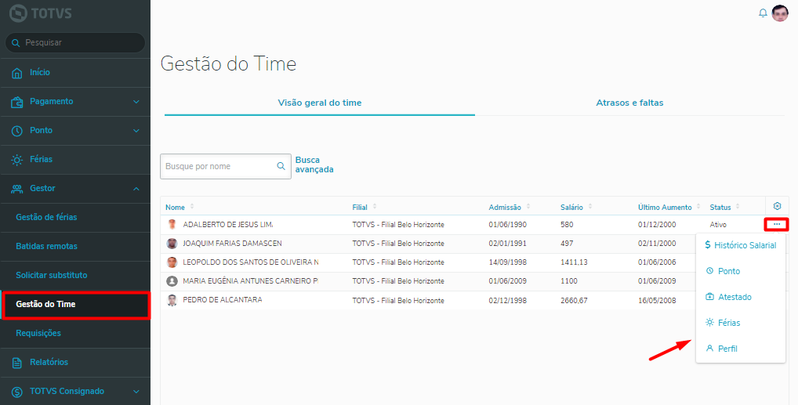Click the Relatórios document icon
The image size is (798, 405).
(x=16, y=363)
